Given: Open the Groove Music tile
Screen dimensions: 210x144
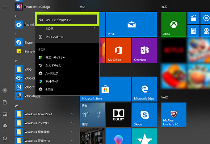Looking at the screenshot, I should point(205,18).
